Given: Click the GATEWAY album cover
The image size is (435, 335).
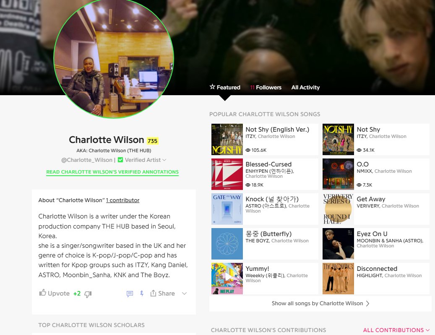Looking at the screenshot, I should pyautogui.click(x=227, y=209).
